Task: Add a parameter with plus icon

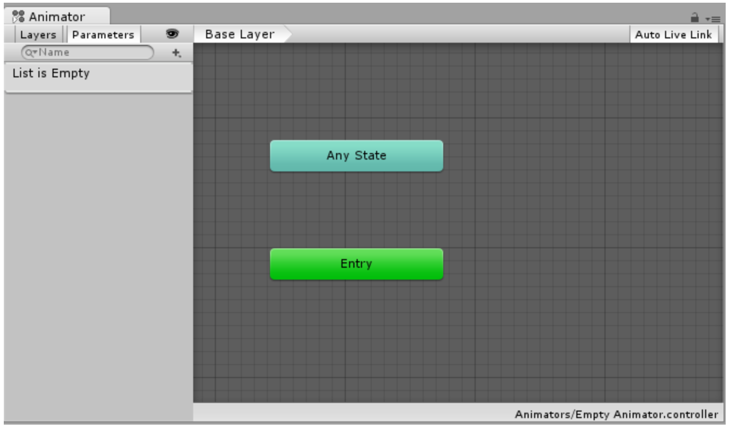Action: [176, 53]
